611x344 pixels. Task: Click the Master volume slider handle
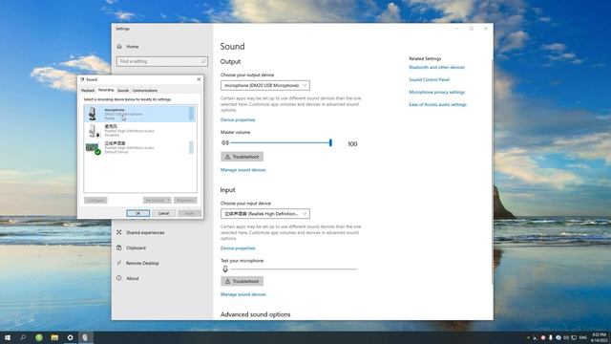[330, 142]
